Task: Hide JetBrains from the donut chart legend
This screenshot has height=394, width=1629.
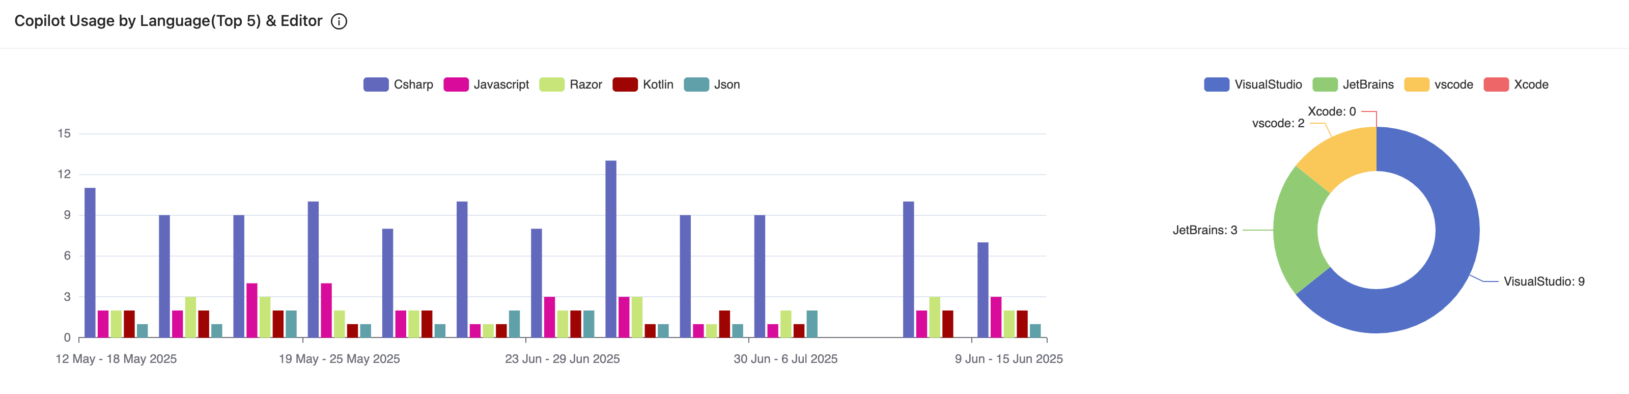Action: [1353, 85]
